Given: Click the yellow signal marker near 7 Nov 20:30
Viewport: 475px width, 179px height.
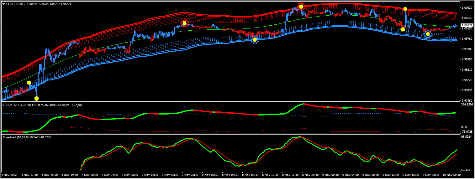Looking at the screenshot, I should (x=185, y=23).
